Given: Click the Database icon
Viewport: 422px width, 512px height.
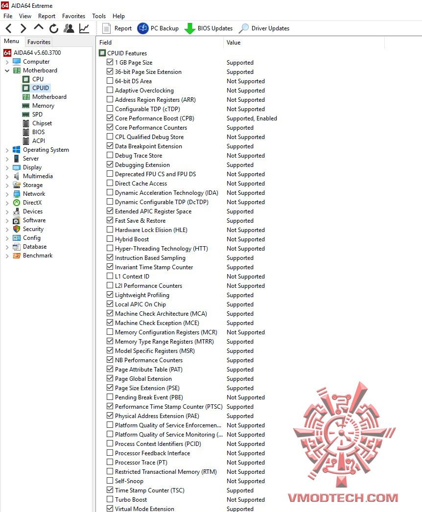Looking at the screenshot, I should click(x=17, y=247).
